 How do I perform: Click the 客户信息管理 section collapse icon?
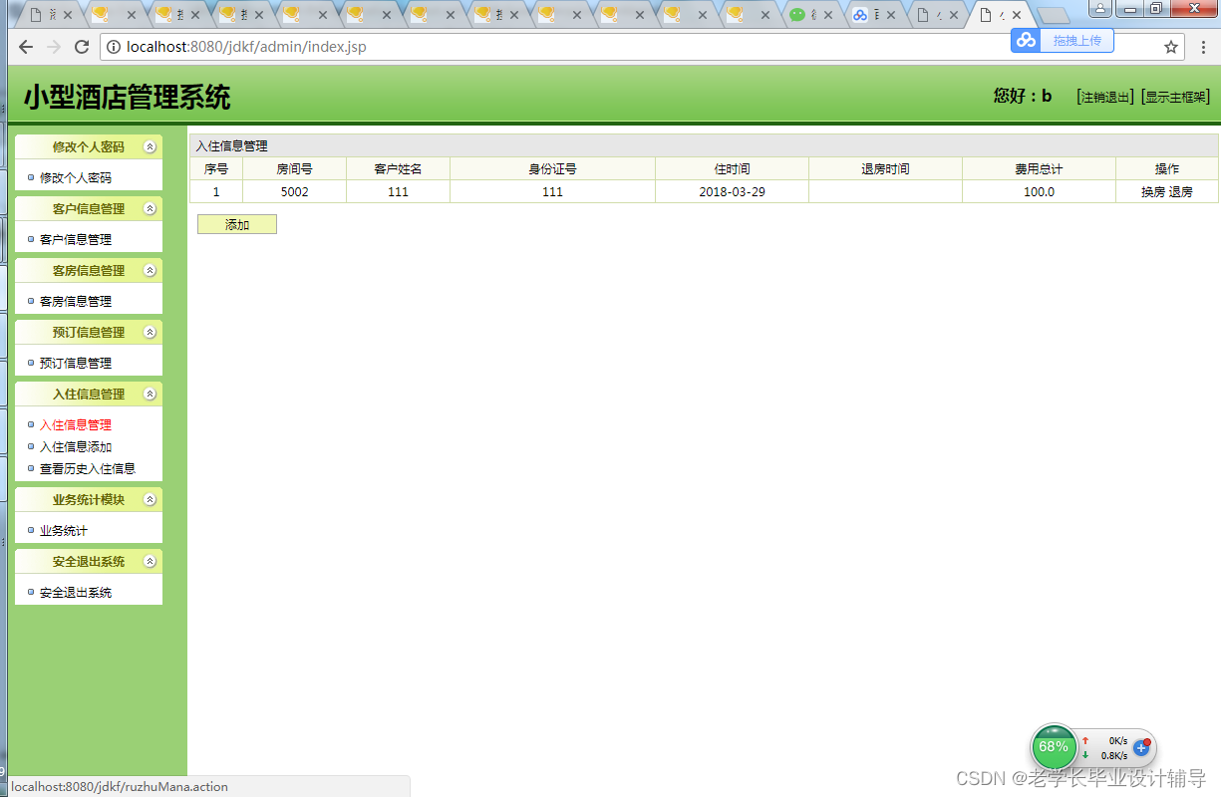point(151,208)
